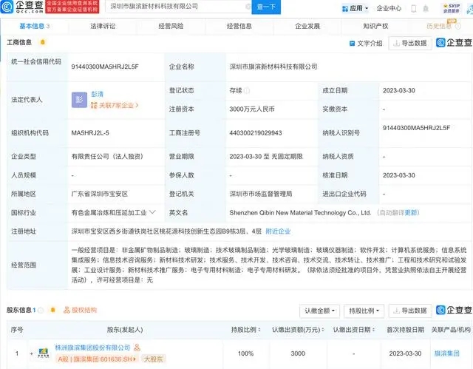Screen dimensions: 473x369
Task: Click the bell icon beside 工商信息
Action: click(x=43, y=42)
